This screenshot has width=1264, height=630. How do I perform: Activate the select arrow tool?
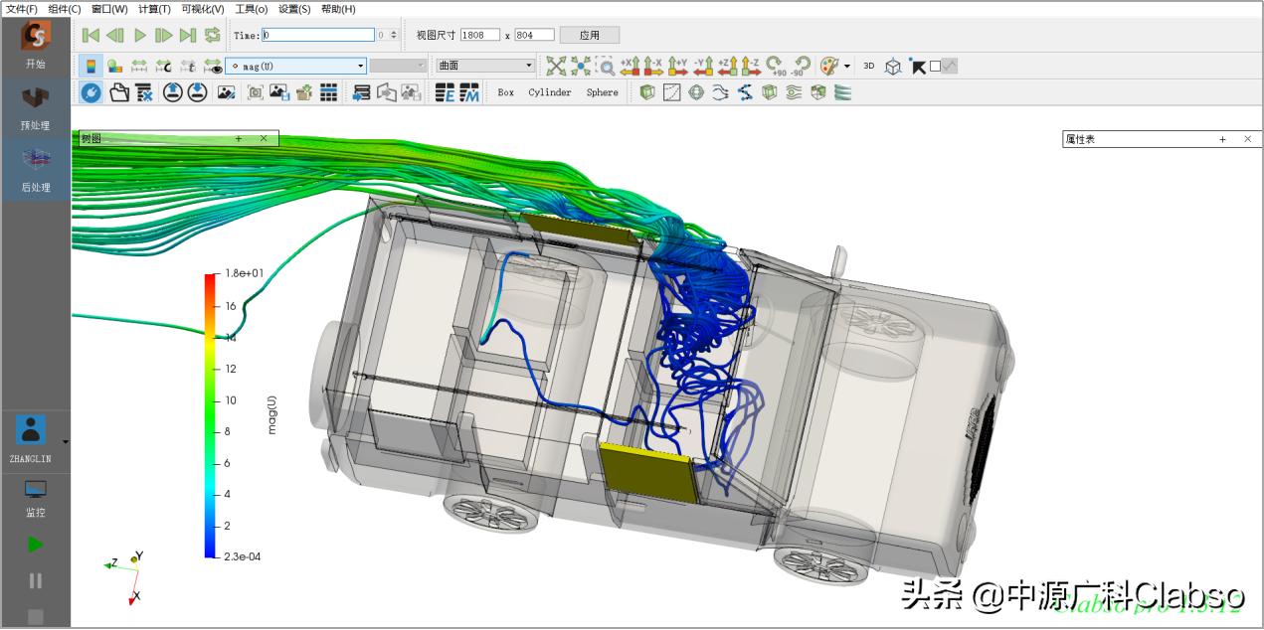[918, 67]
